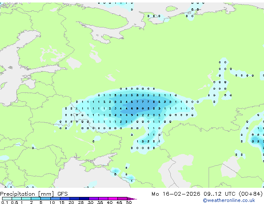The image size is (264, 204).
Task: Select the 5–10 mm legend swatch
Action: (45, 199)
